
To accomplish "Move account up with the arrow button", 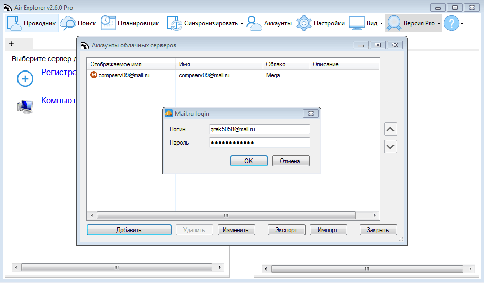I will (x=390, y=129).
